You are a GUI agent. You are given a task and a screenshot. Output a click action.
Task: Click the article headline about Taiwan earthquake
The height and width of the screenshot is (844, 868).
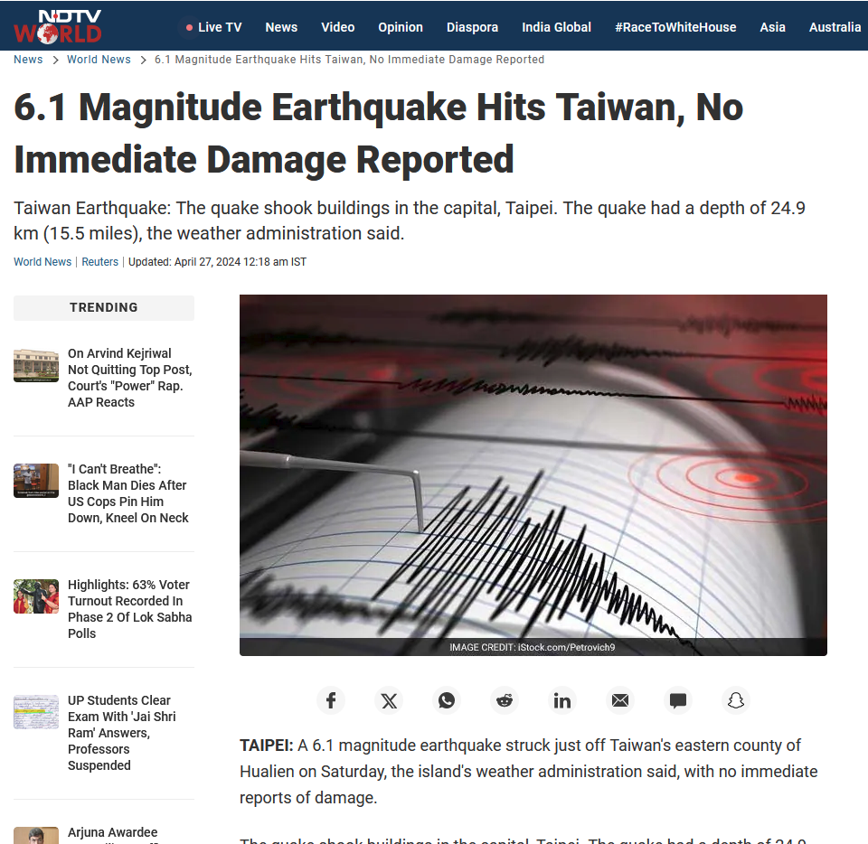point(379,133)
